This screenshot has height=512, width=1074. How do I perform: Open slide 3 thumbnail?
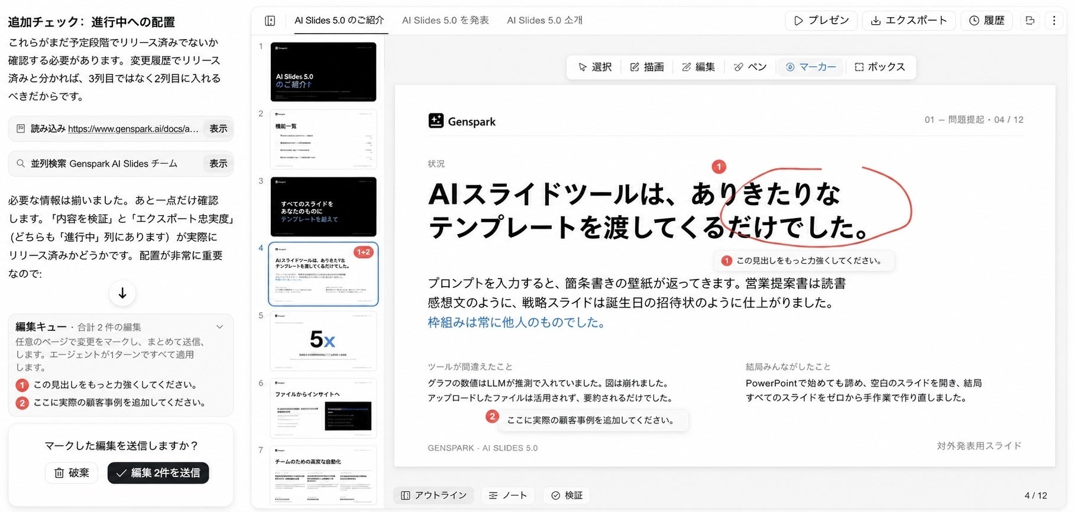click(x=324, y=207)
